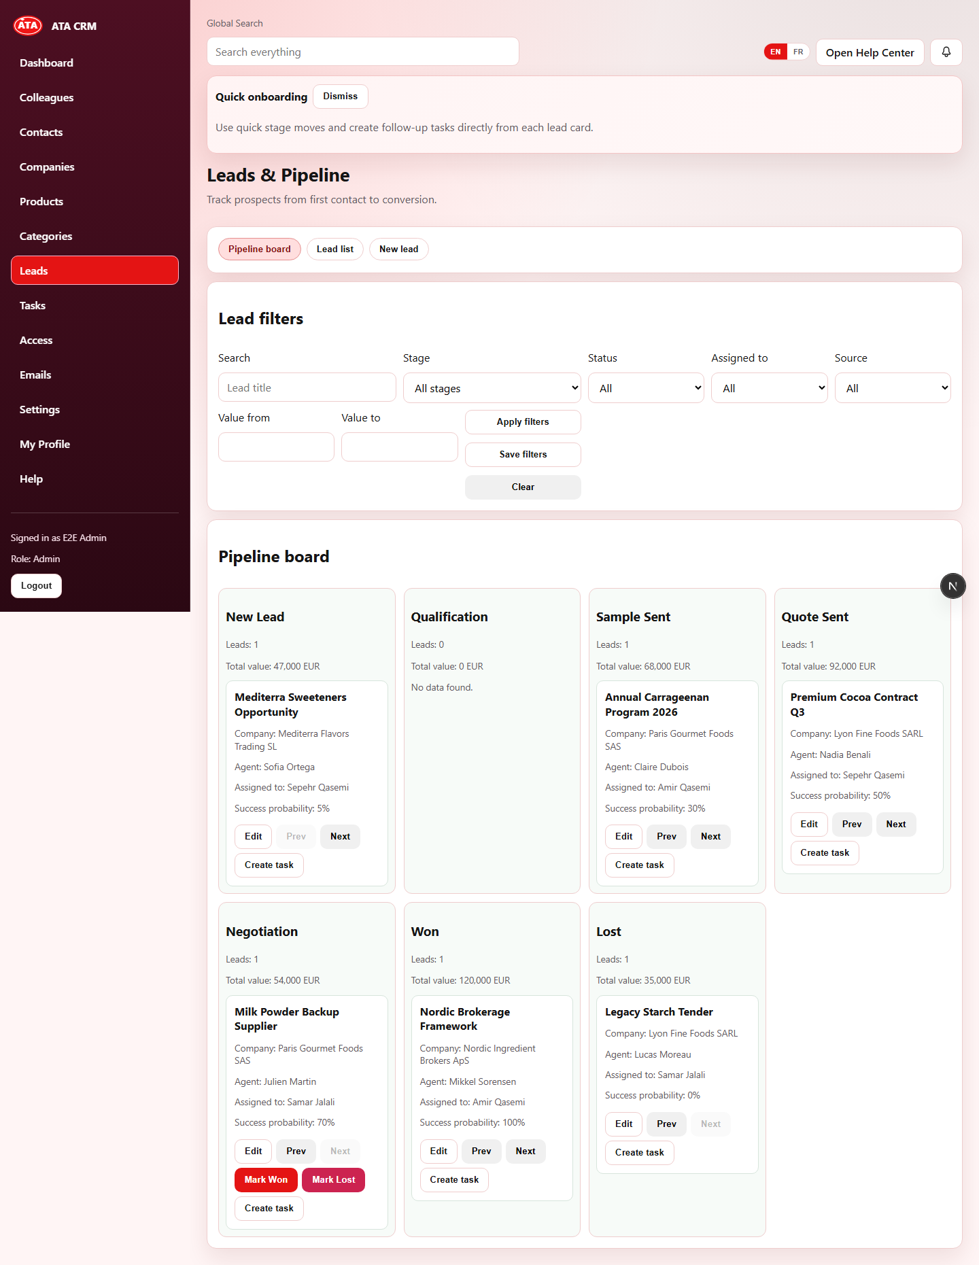Move Annual Carrageenan lead to Prev stage
The height and width of the screenshot is (1265, 979).
coord(666,837)
